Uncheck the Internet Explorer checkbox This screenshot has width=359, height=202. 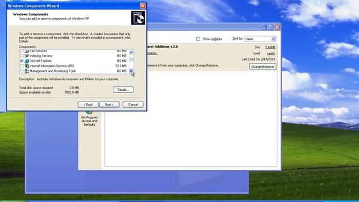click(x=22, y=61)
